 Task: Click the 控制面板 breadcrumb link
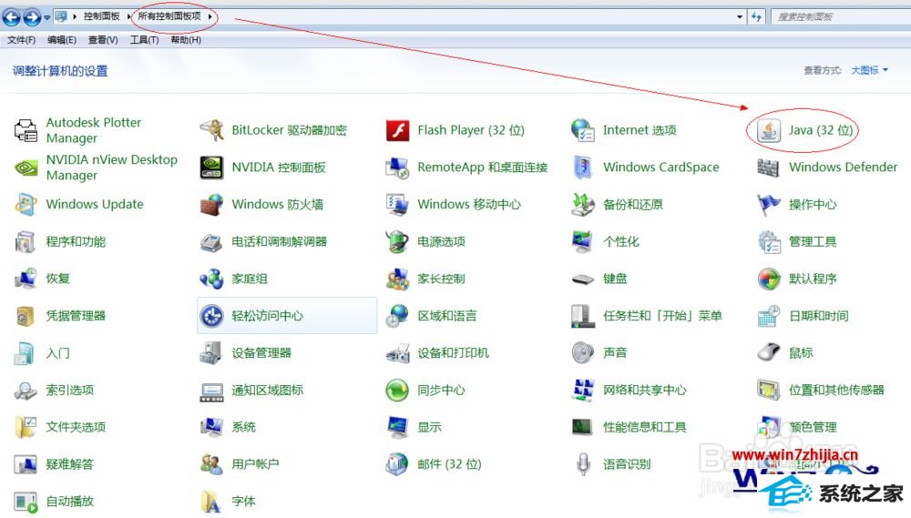pos(101,16)
